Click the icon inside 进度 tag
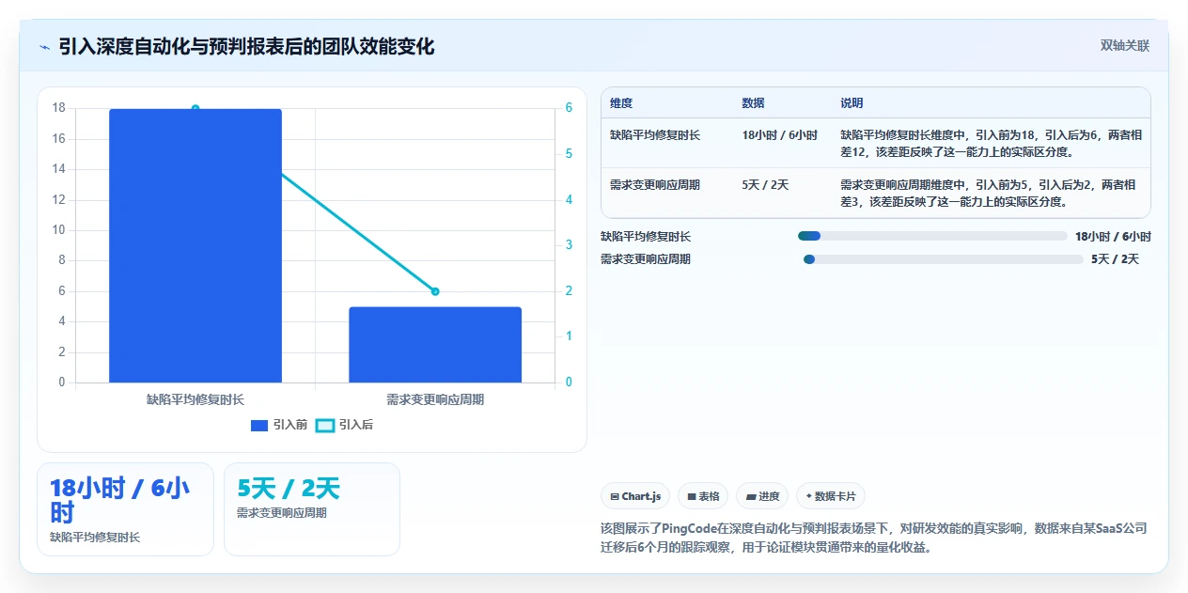 tap(751, 496)
